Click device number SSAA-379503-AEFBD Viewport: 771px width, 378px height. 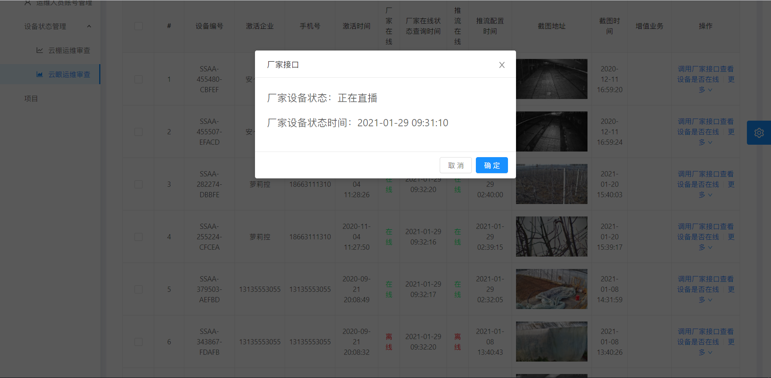coord(209,289)
